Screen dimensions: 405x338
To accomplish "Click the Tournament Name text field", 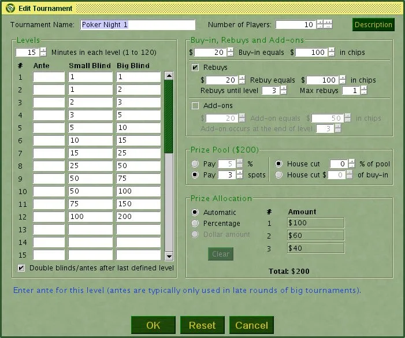I will (138, 25).
